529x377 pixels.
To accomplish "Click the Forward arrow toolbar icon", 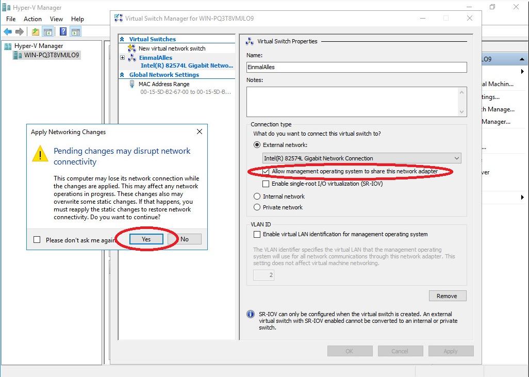I will pos(20,32).
